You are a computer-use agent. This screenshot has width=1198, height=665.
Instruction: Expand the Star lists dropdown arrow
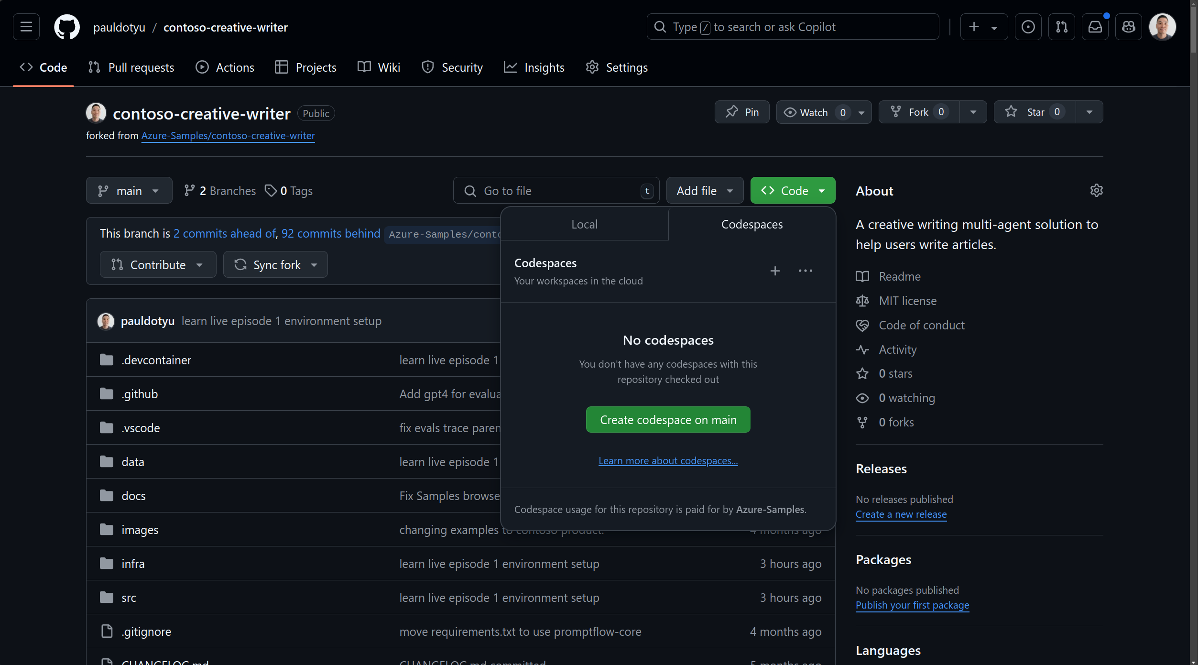click(1089, 112)
